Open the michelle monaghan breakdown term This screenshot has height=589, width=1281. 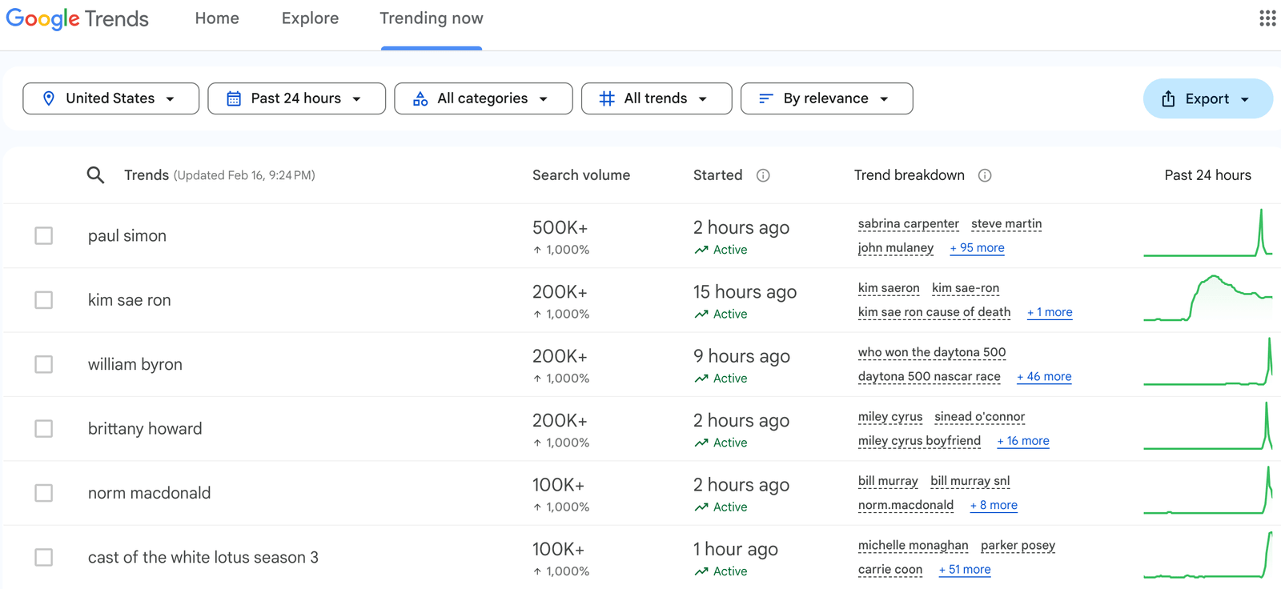click(x=914, y=546)
